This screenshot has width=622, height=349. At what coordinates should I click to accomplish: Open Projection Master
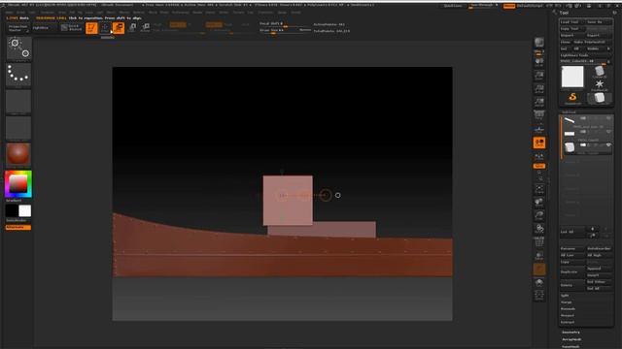(18, 28)
